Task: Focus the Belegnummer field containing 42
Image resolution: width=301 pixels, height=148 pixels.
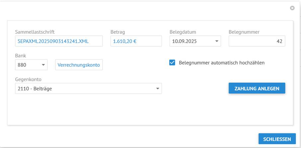Action: tap(257, 41)
